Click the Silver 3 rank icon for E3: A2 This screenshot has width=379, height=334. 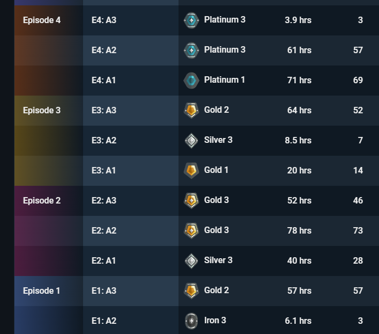(x=191, y=141)
